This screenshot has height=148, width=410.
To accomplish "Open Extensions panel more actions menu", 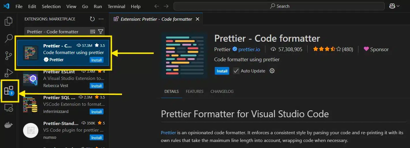I will click(x=101, y=19).
